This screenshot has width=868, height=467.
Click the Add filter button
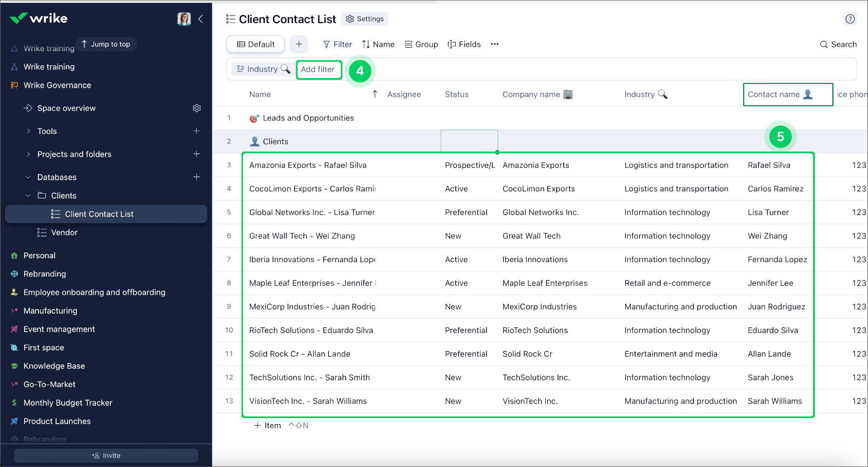318,69
